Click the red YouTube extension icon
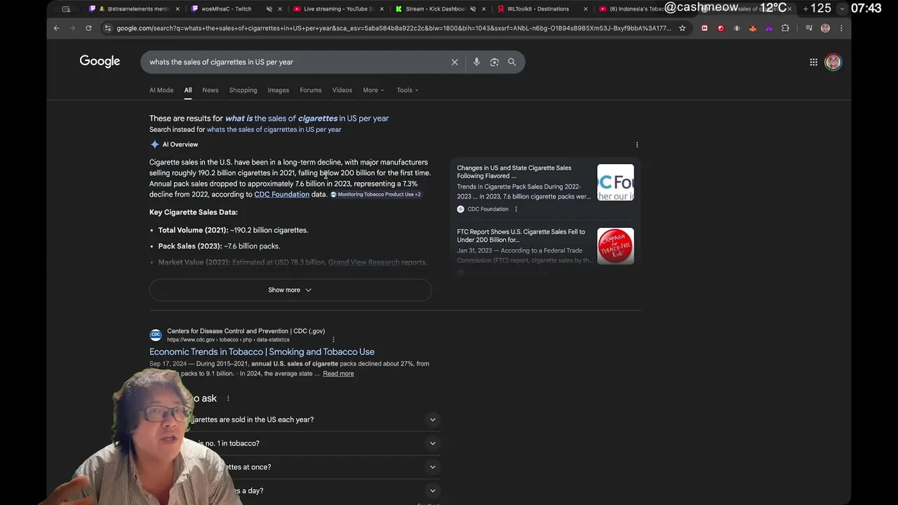 pos(705,28)
